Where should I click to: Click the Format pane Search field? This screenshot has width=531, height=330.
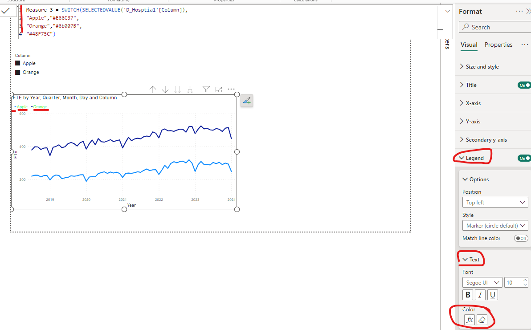click(495, 27)
